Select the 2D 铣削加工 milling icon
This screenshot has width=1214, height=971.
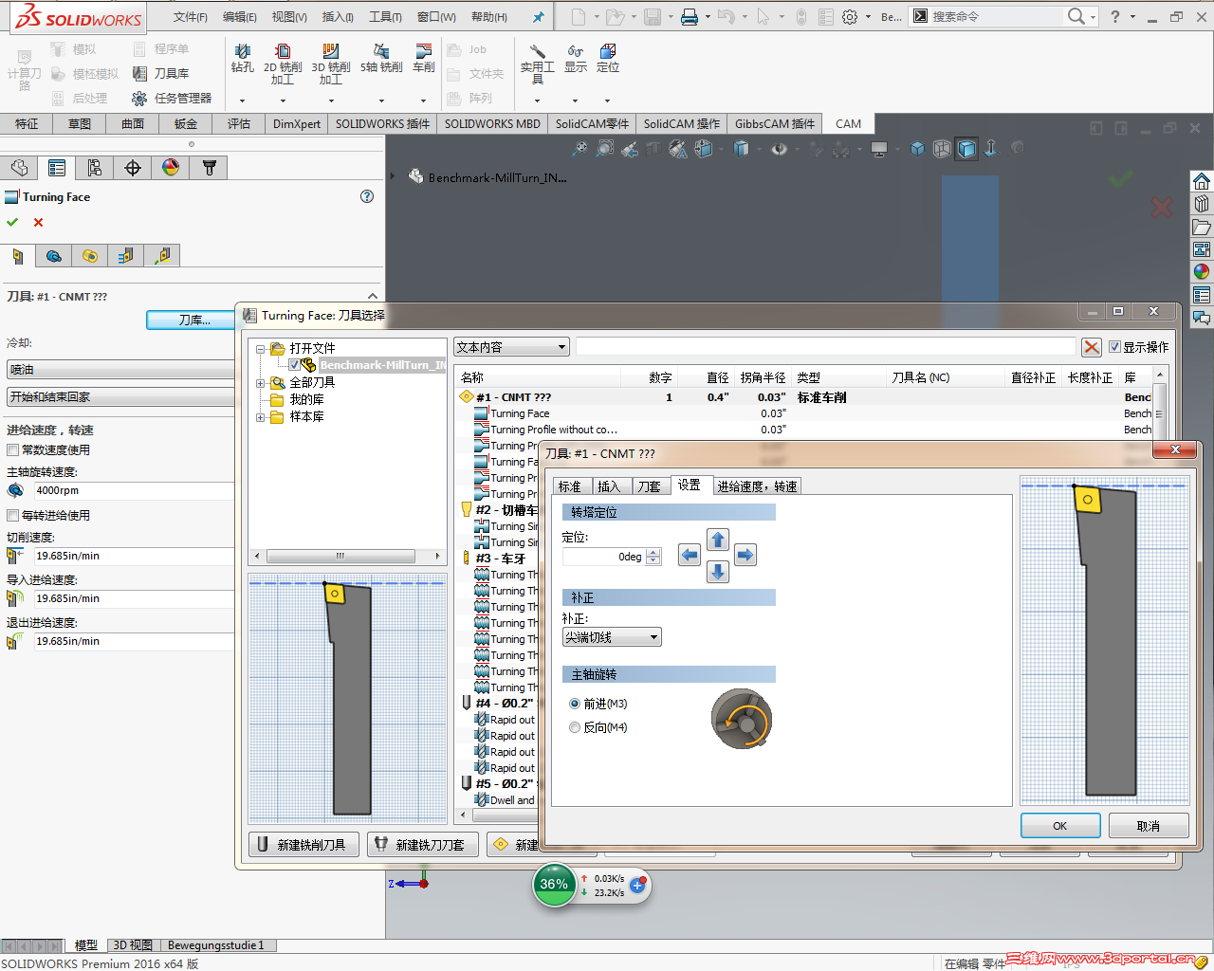[x=283, y=64]
